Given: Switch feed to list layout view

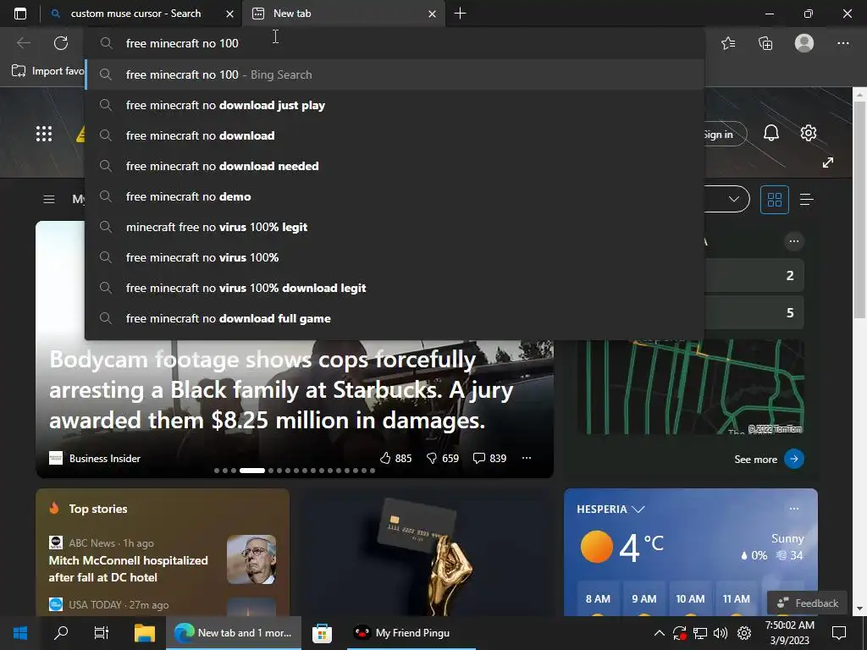Looking at the screenshot, I should pyautogui.click(x=807, y=200).
